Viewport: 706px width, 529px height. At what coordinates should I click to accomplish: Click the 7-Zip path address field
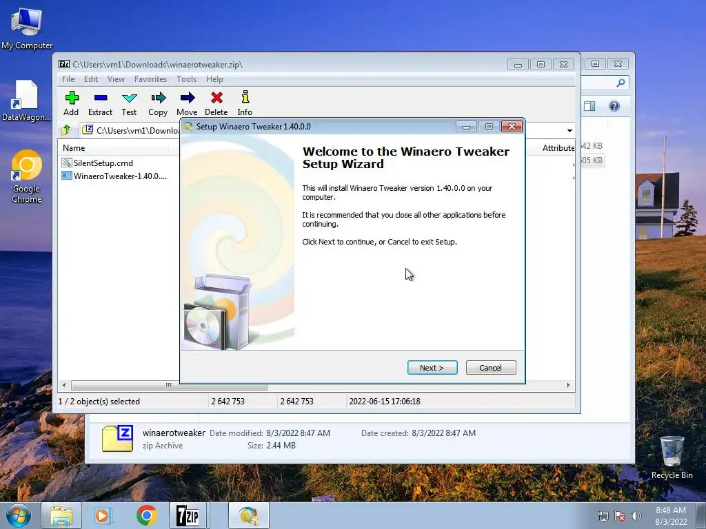130,130
